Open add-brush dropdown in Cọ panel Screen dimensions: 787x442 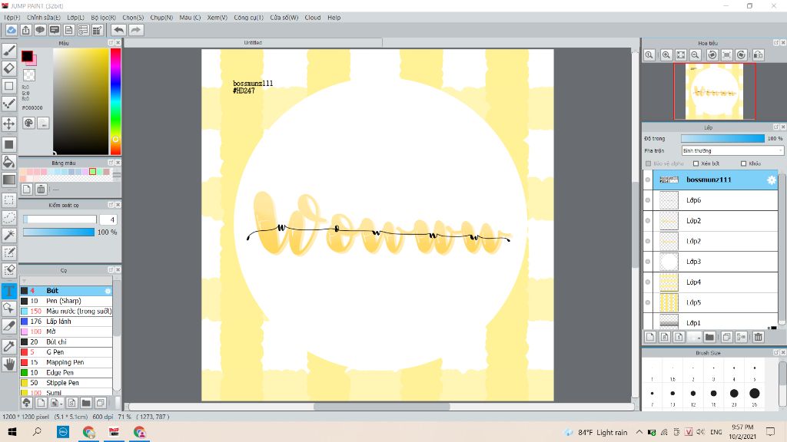tap(55, 402)
